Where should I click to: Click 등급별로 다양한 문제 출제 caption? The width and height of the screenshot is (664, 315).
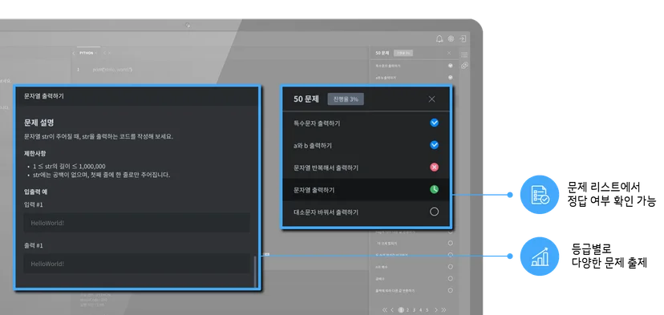pos(609,256)
